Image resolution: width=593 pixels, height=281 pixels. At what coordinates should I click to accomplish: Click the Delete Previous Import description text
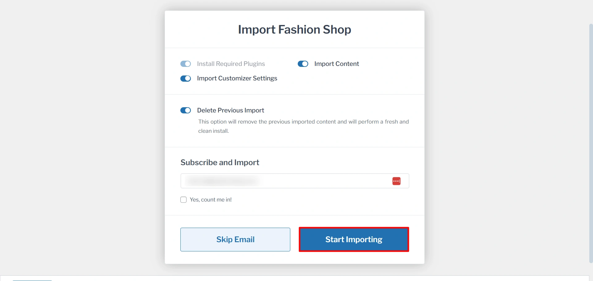pos(304,126)
